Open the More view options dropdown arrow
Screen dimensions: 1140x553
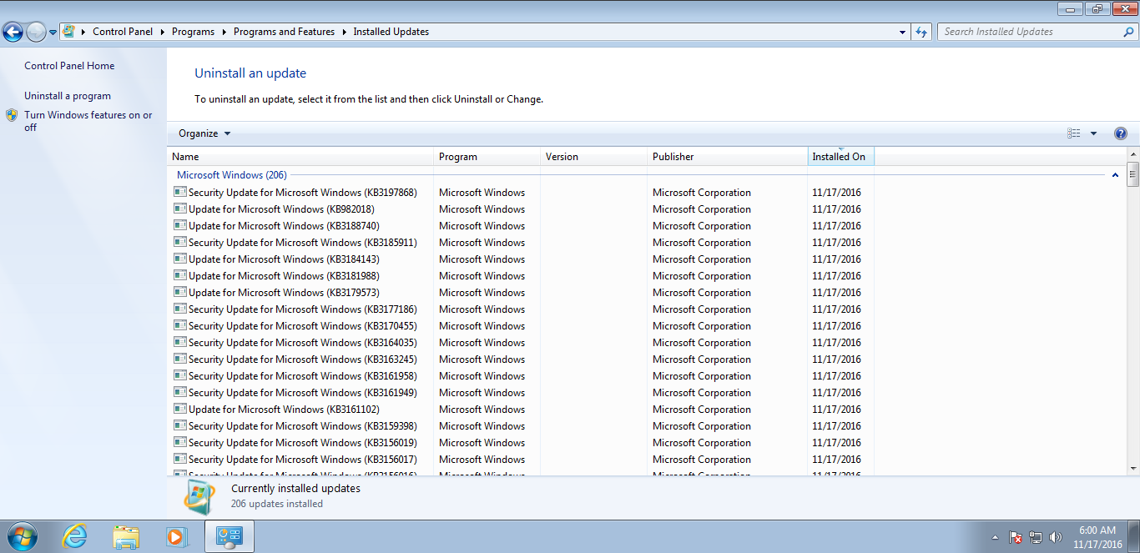1093,133
